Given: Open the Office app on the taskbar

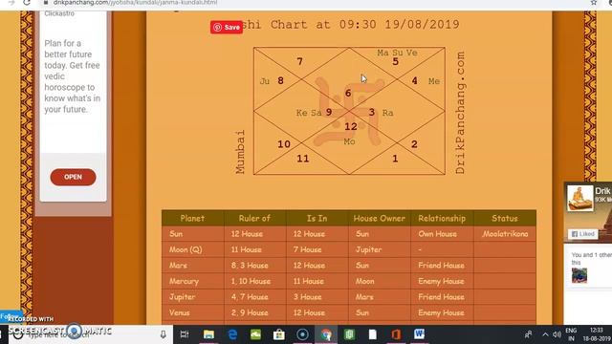Looking at the screenshot, I should (x=396, y=334).
